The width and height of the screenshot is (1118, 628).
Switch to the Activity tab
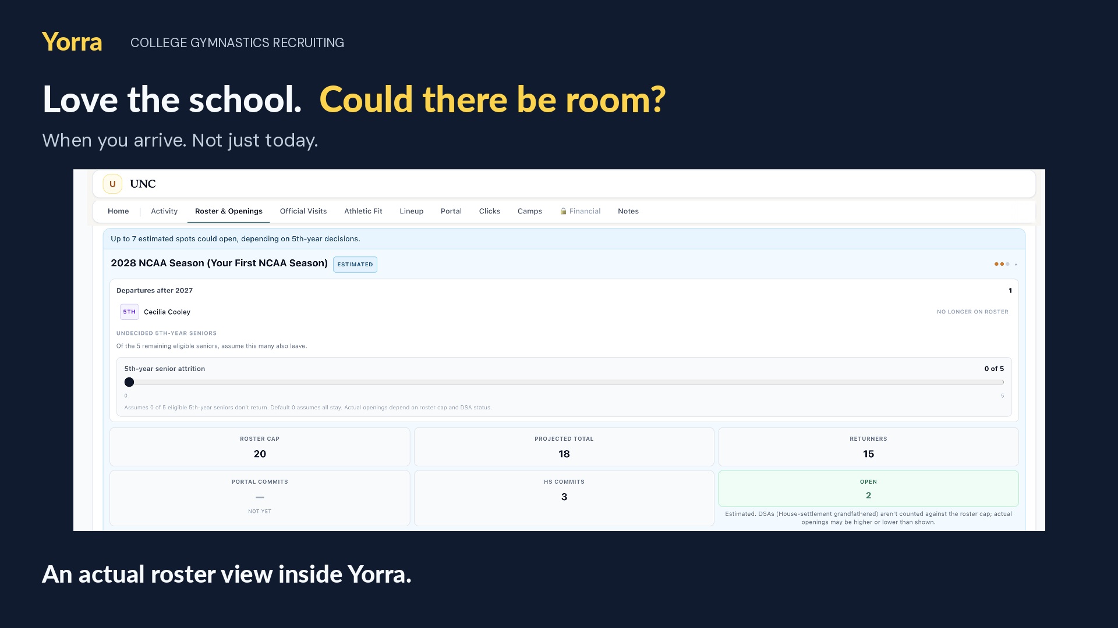[164, 211]
